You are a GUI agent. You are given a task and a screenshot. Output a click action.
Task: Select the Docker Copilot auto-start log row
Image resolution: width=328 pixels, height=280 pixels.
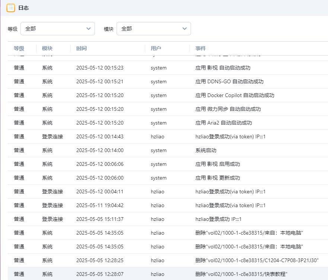click(x=235, y=96)
